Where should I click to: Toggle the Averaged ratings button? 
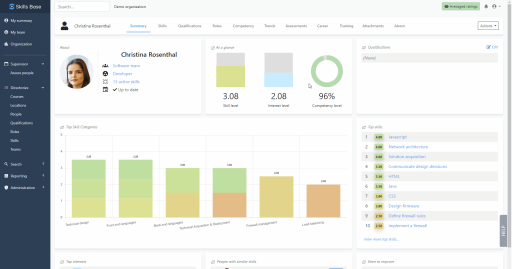click(460, 6)
